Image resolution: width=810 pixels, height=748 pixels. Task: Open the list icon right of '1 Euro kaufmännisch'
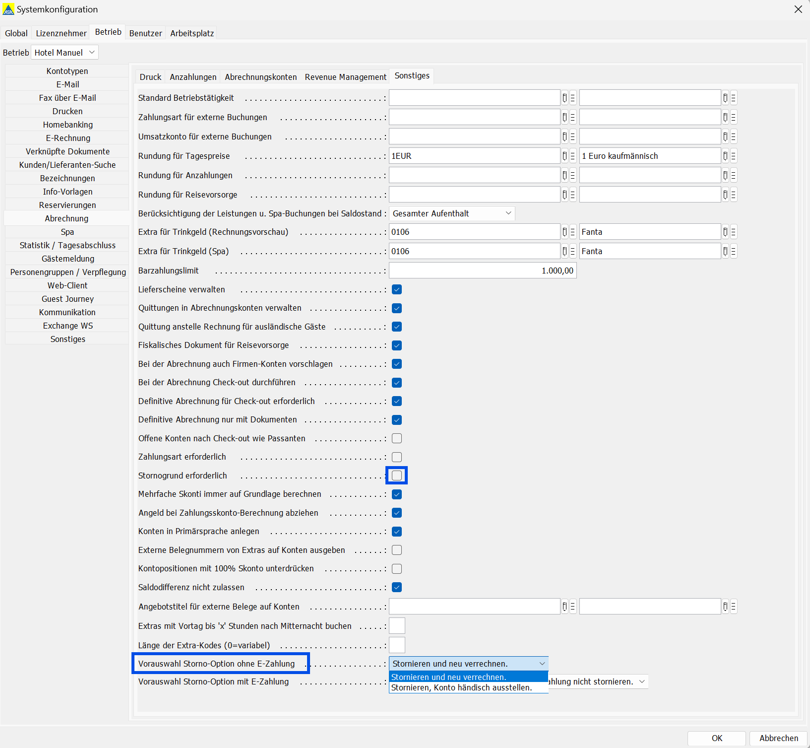pyautogui.click(x=733, y=156)
